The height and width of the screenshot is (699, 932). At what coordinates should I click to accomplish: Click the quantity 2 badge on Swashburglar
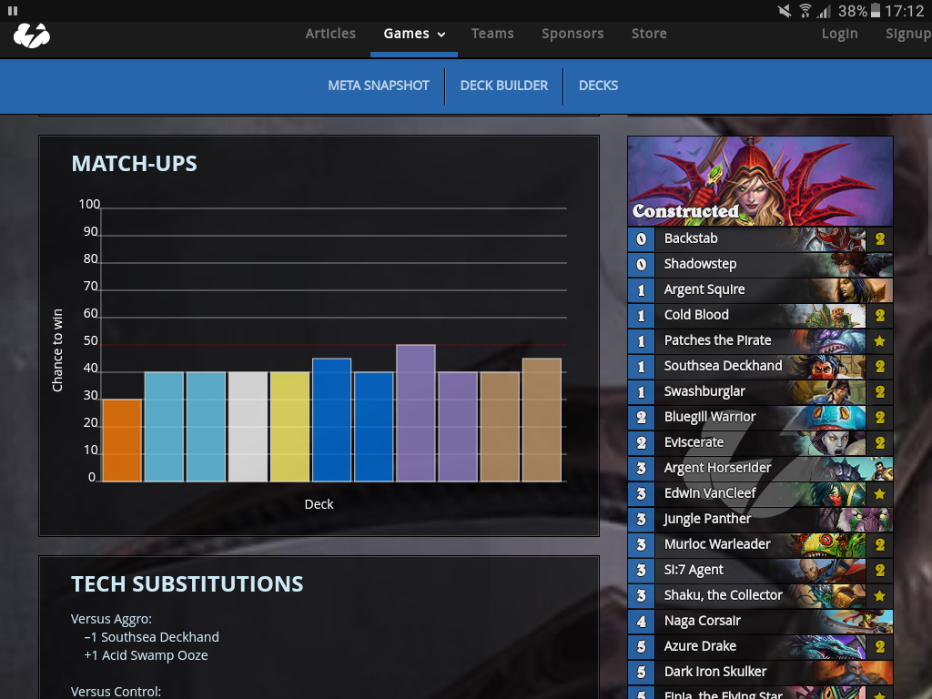(880, 391)
